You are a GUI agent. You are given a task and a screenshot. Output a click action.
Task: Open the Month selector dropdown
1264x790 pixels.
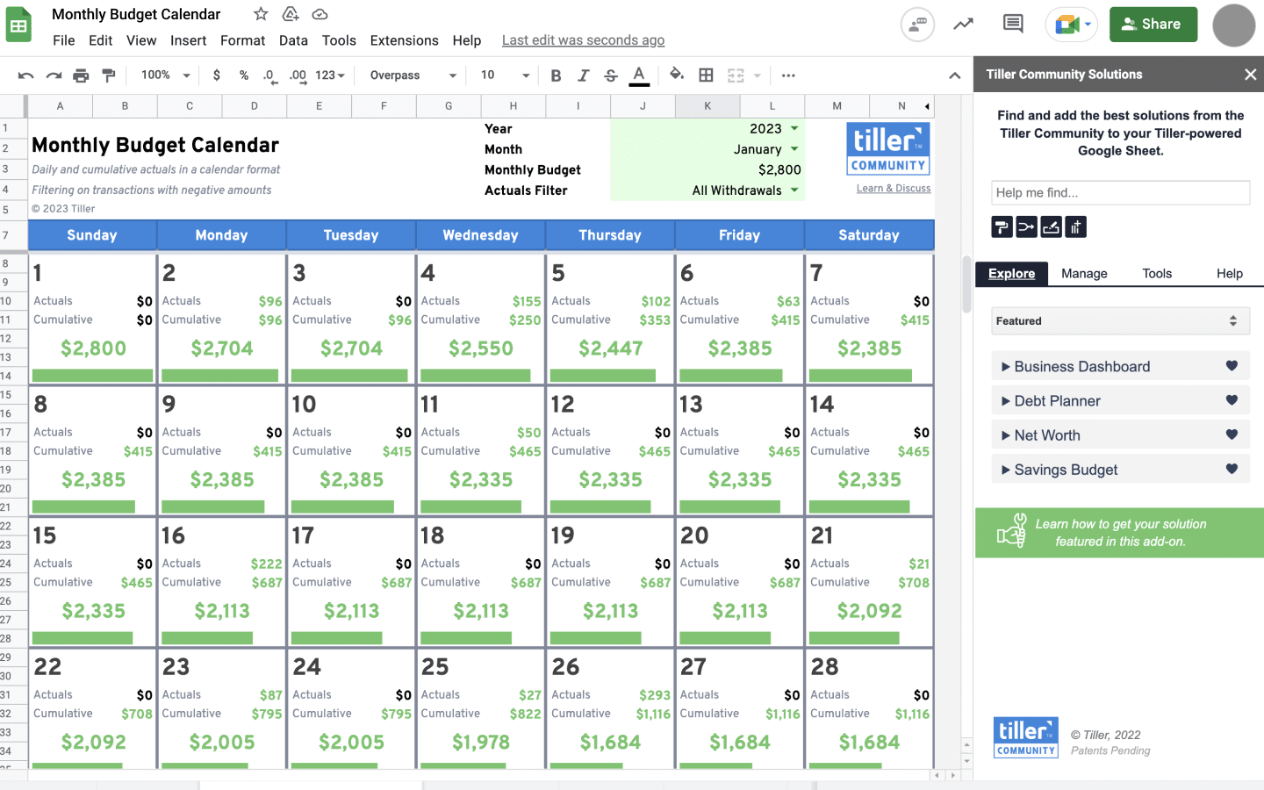click(x=794, y=149)
